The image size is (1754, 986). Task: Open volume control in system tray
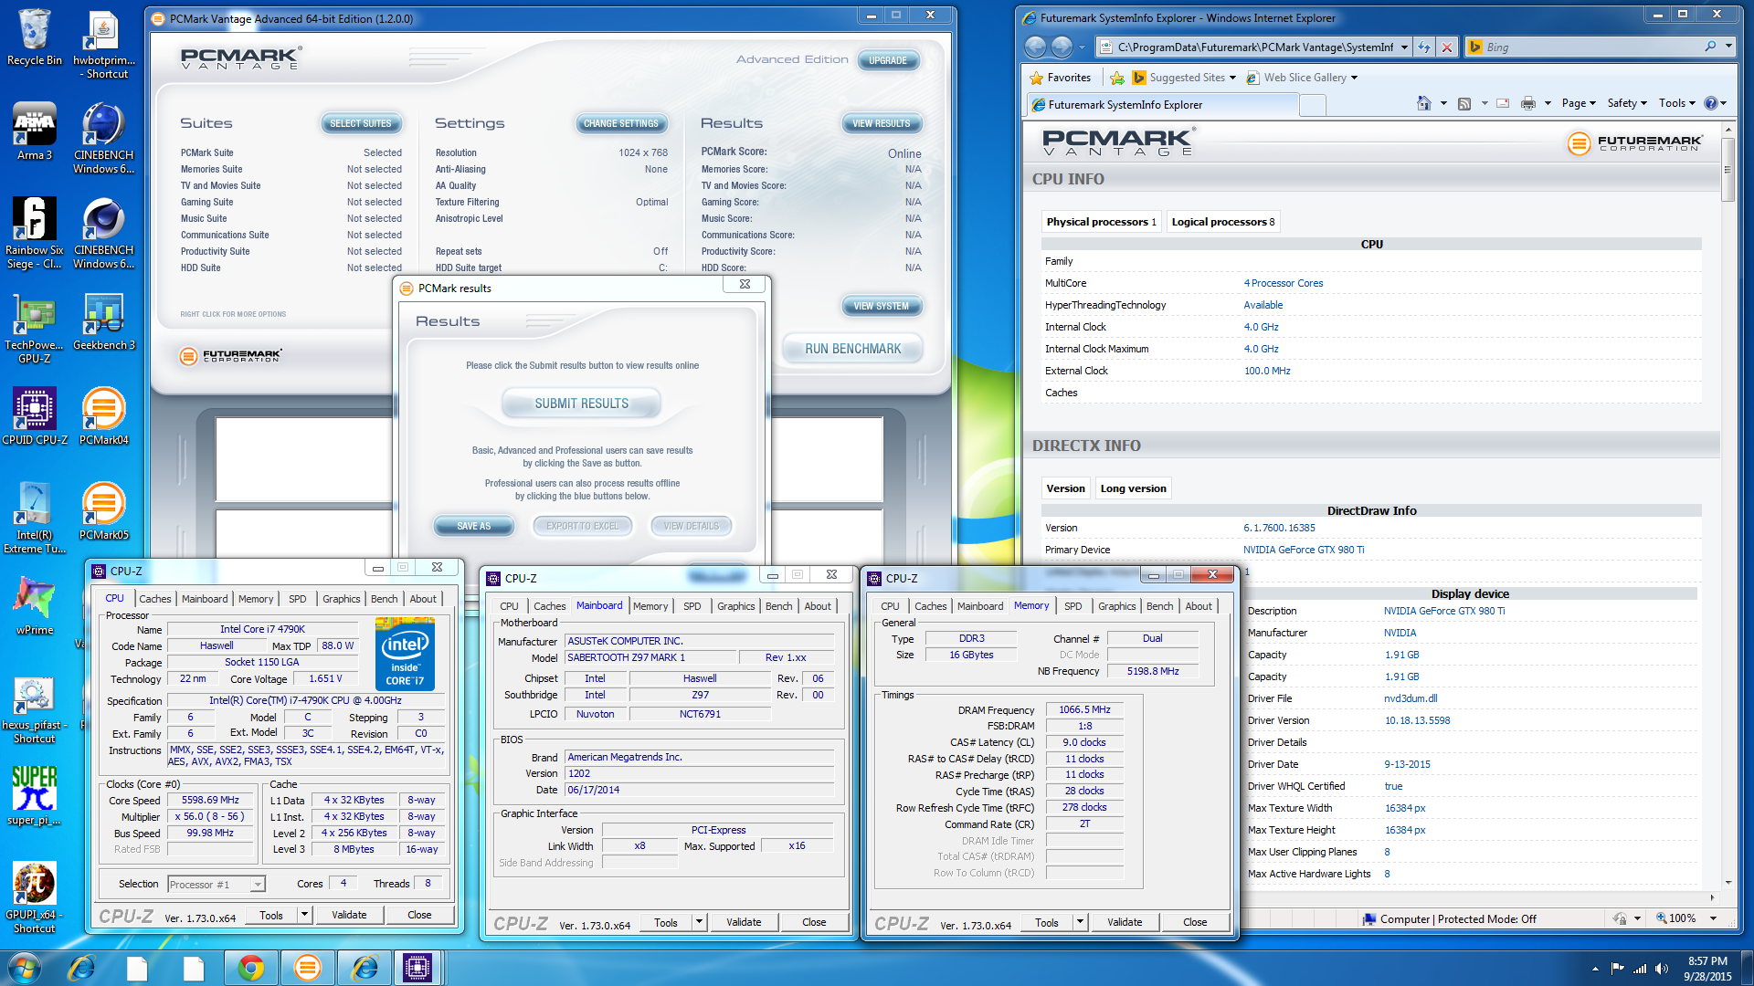coord(1661,969)
